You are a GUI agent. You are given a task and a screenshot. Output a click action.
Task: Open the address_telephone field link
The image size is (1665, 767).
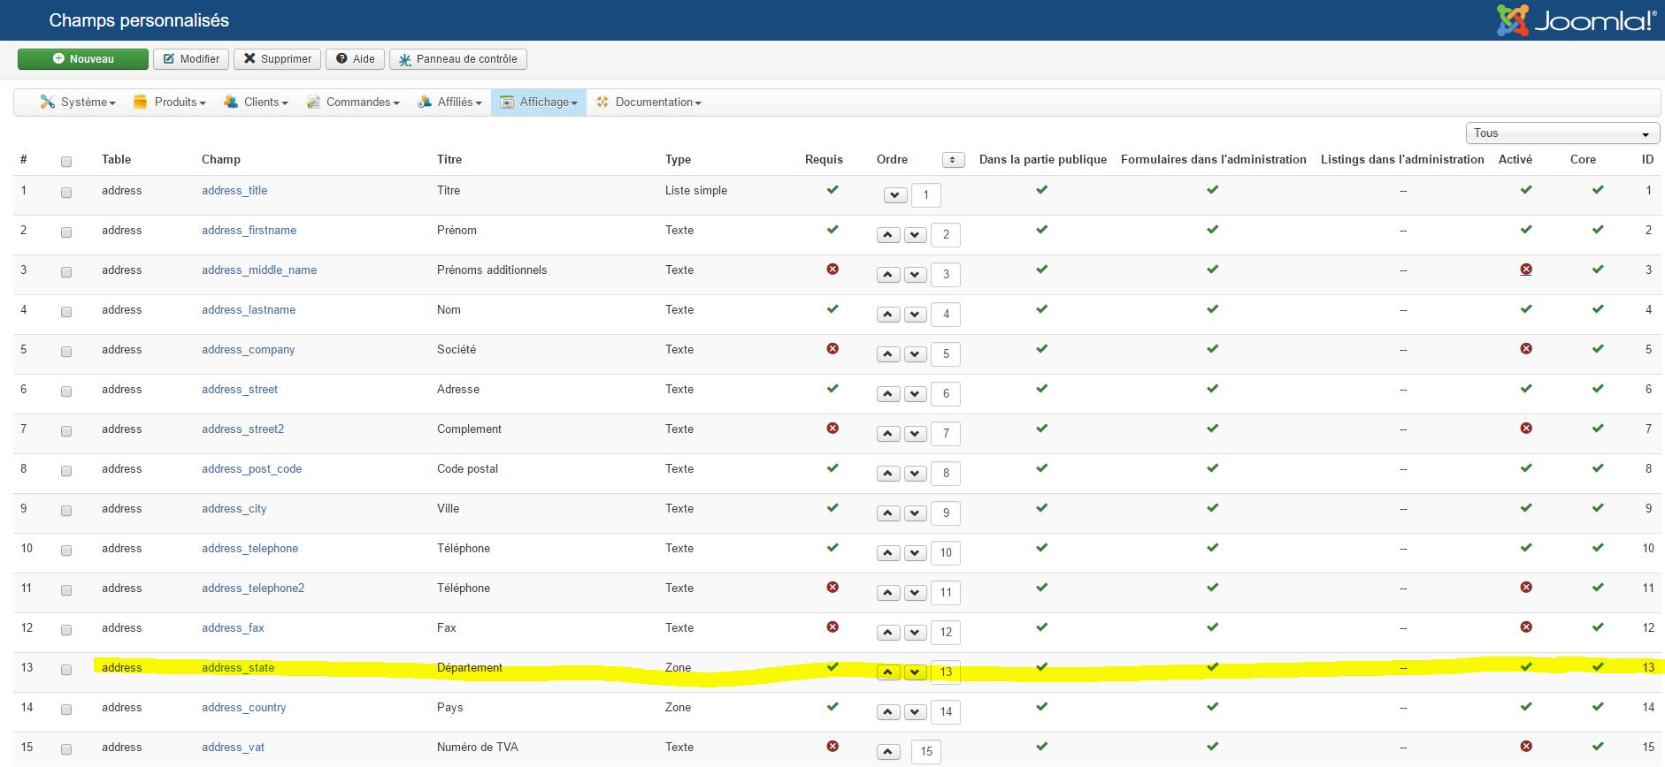tap(249, 549)
